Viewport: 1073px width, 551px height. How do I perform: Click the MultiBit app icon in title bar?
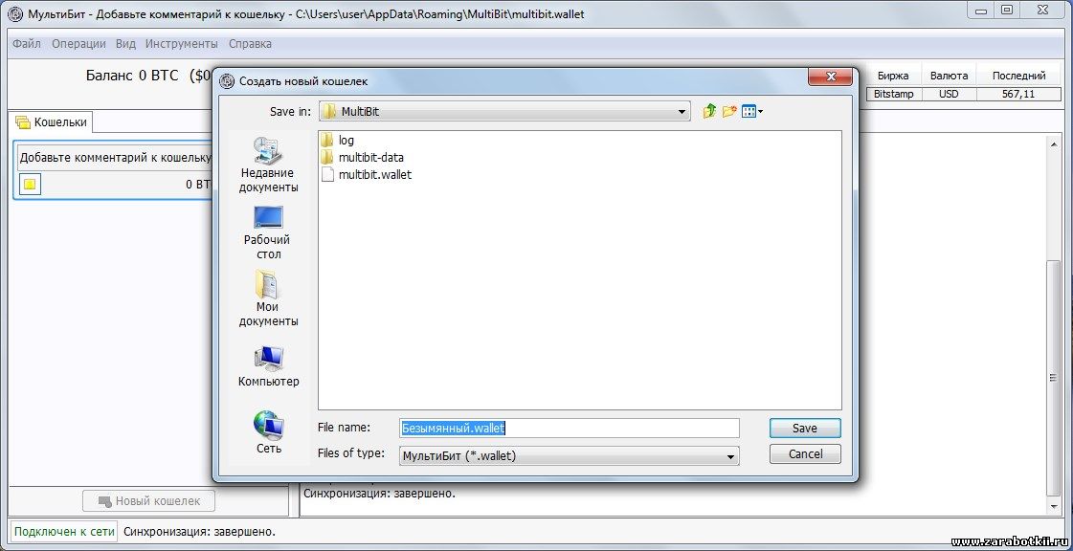tap(14, 13)
